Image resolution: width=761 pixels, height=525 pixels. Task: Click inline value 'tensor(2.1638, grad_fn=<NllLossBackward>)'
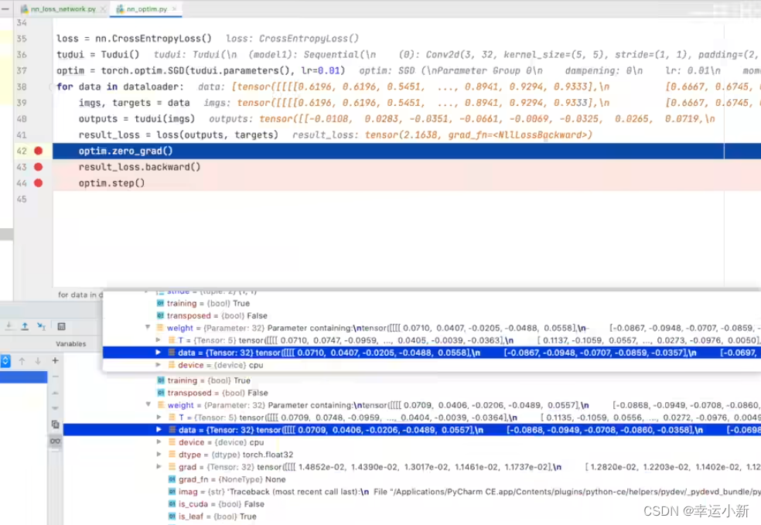479,135
